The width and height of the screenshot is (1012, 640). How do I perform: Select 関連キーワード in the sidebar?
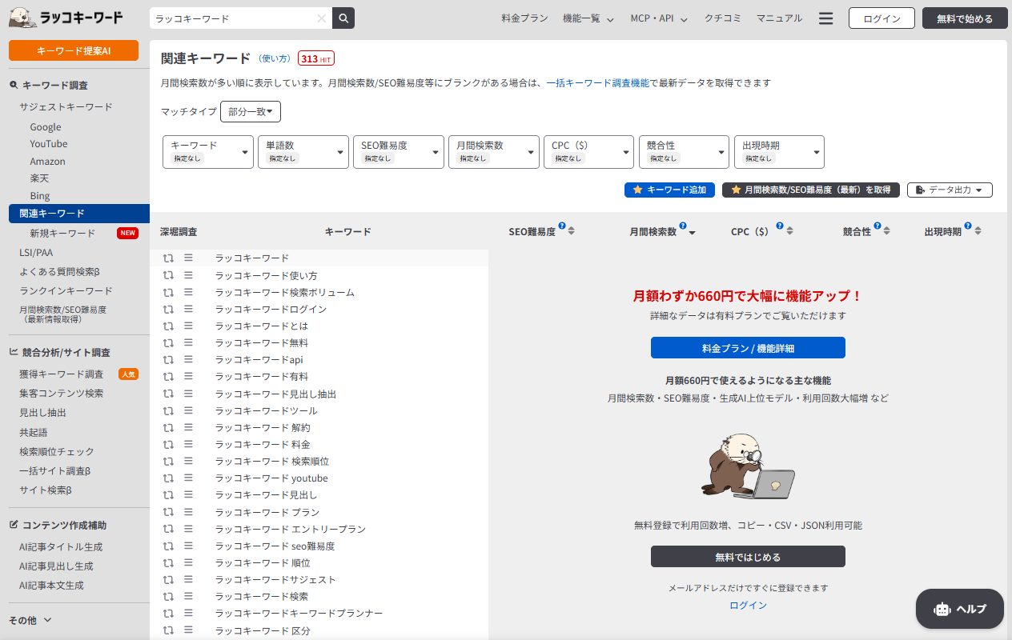coord(79,214)
